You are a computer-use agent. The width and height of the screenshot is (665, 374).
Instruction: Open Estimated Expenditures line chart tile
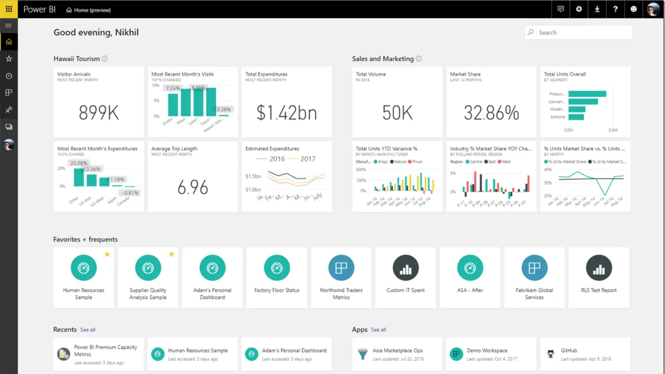[x=287, y=176]
